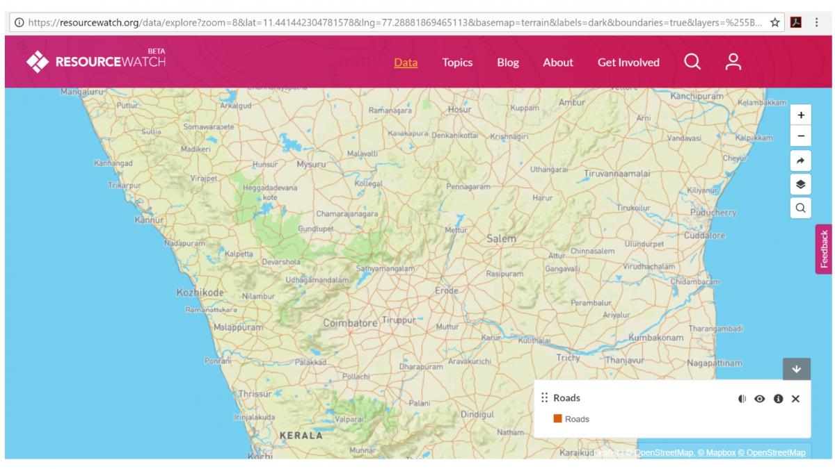Click the map zoom out minus button

pos(800,136)
